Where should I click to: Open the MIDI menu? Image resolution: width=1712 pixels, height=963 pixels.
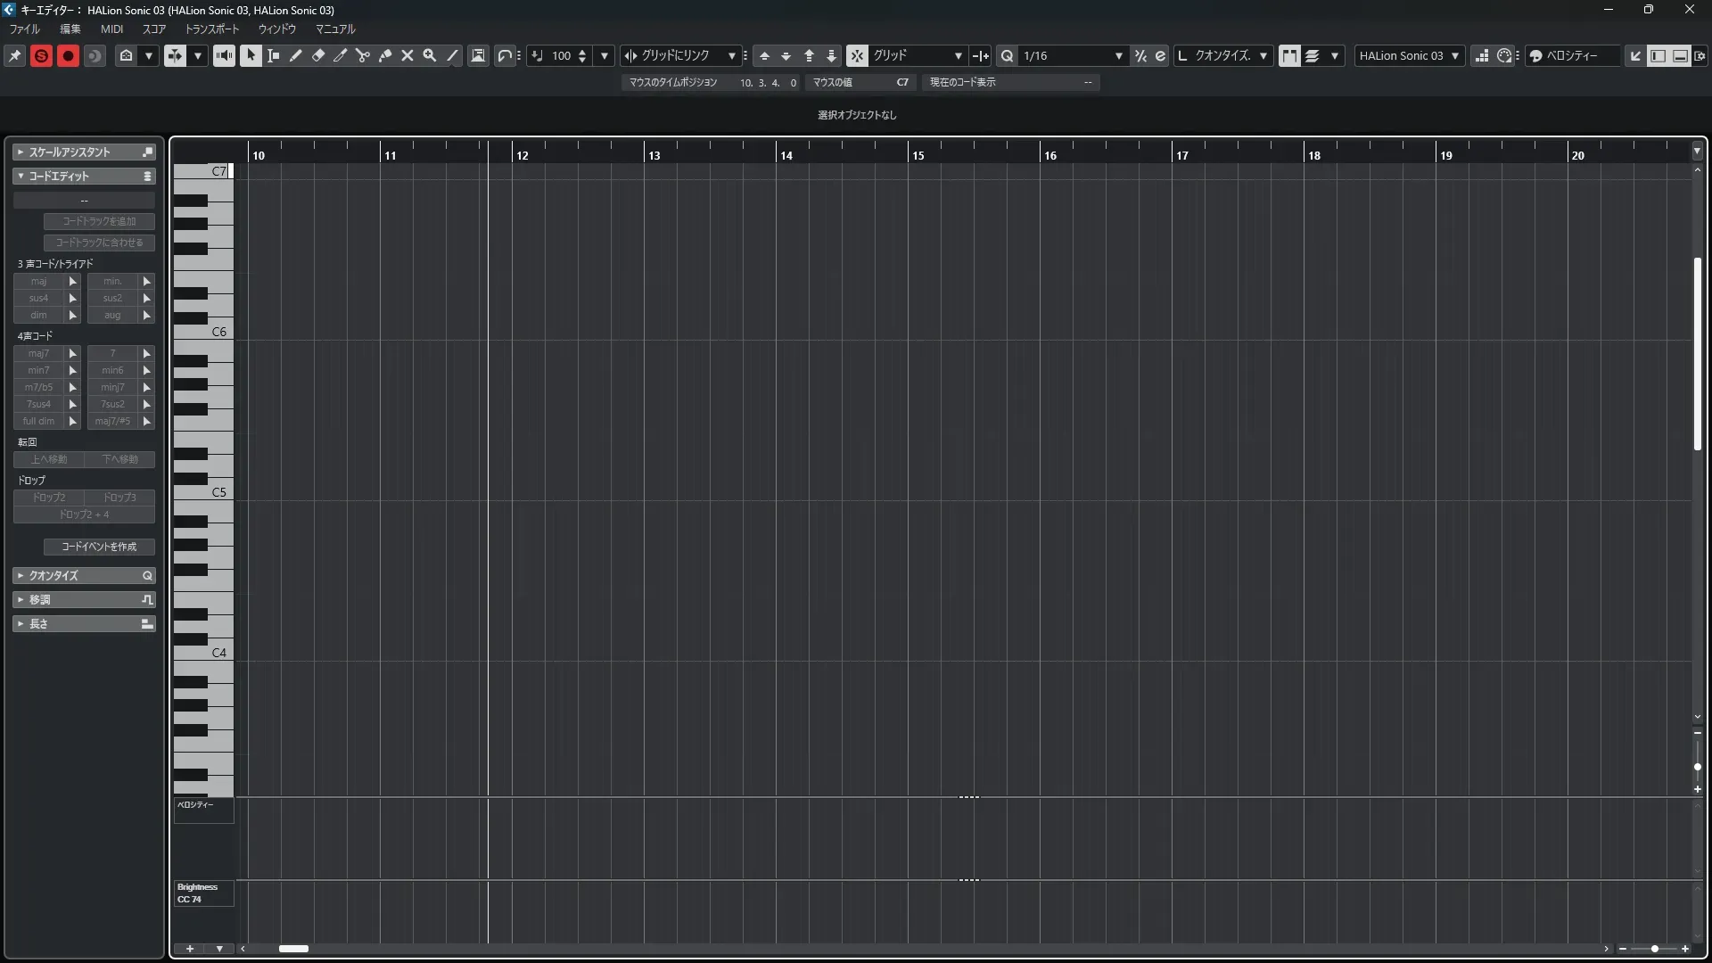tap(111, 29)
